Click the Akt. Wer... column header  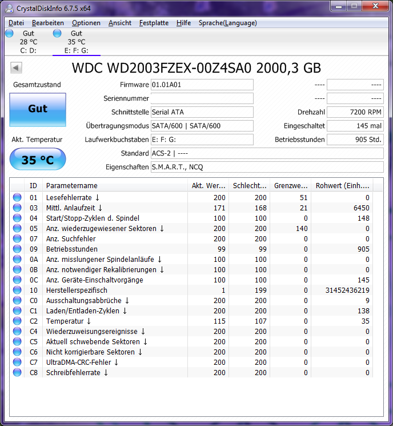click(208, 186)
